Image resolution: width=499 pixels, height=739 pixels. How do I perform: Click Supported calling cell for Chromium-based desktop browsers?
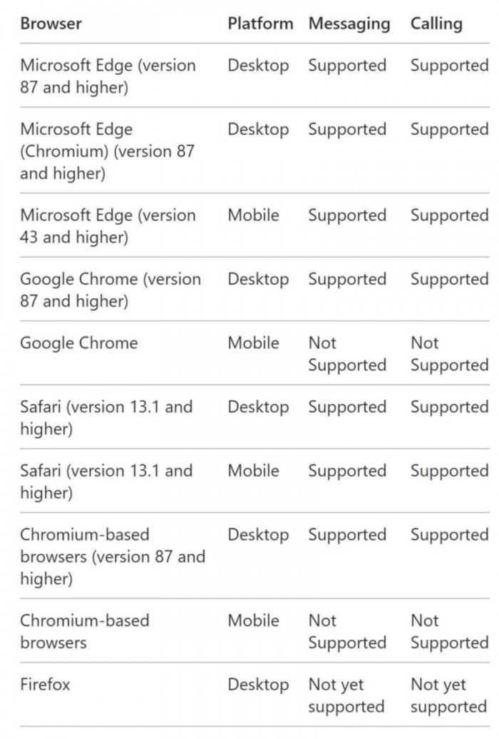[x=450, y=534]
